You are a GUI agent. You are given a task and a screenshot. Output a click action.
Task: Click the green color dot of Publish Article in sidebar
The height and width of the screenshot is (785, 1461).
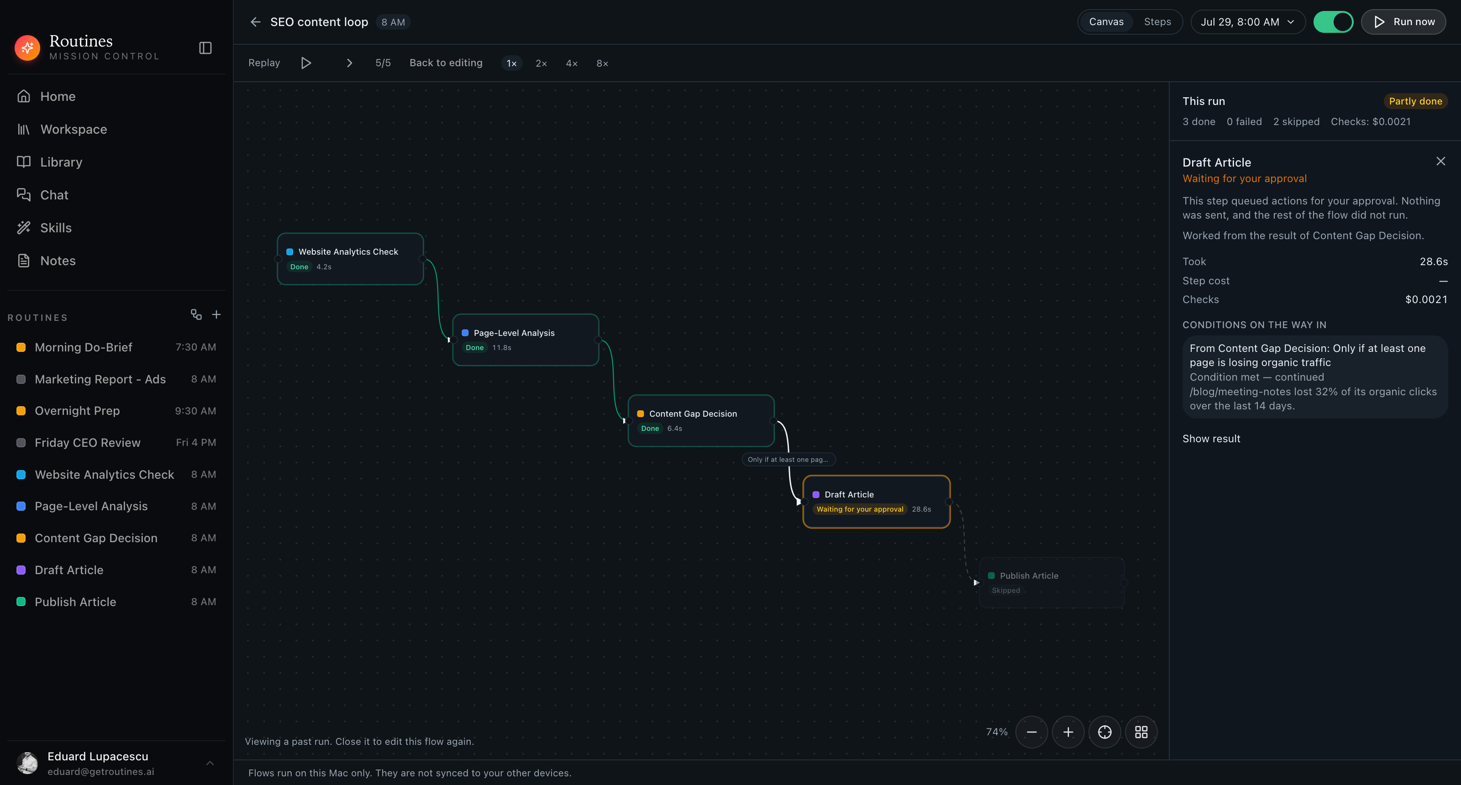(21, 602)
